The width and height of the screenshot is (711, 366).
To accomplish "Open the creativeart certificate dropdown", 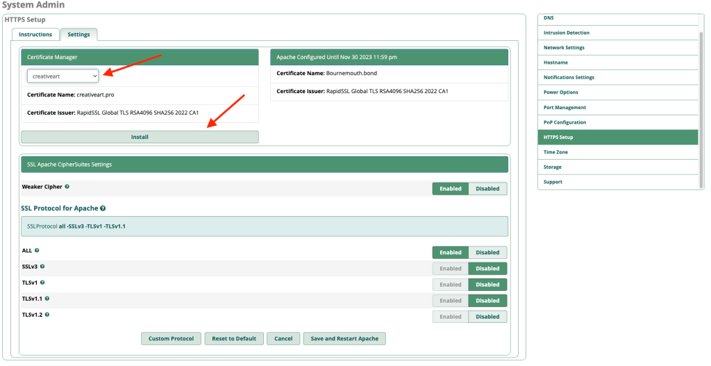I will pos(63,75).
